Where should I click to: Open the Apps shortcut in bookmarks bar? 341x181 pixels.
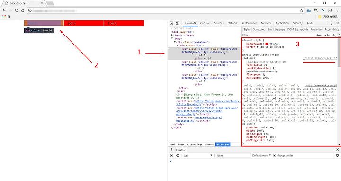pyautogui.click(x=4, y=17)
